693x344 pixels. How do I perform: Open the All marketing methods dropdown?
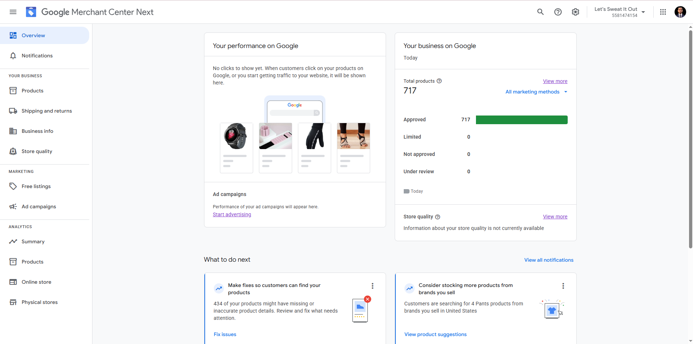[x=537, y=92]
